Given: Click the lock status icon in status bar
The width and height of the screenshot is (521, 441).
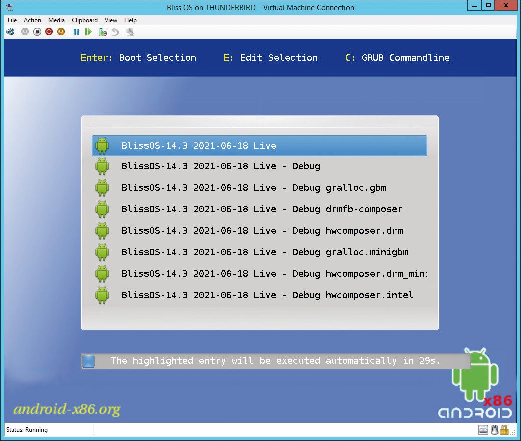Looking at the screenshot, I should 505,430.
